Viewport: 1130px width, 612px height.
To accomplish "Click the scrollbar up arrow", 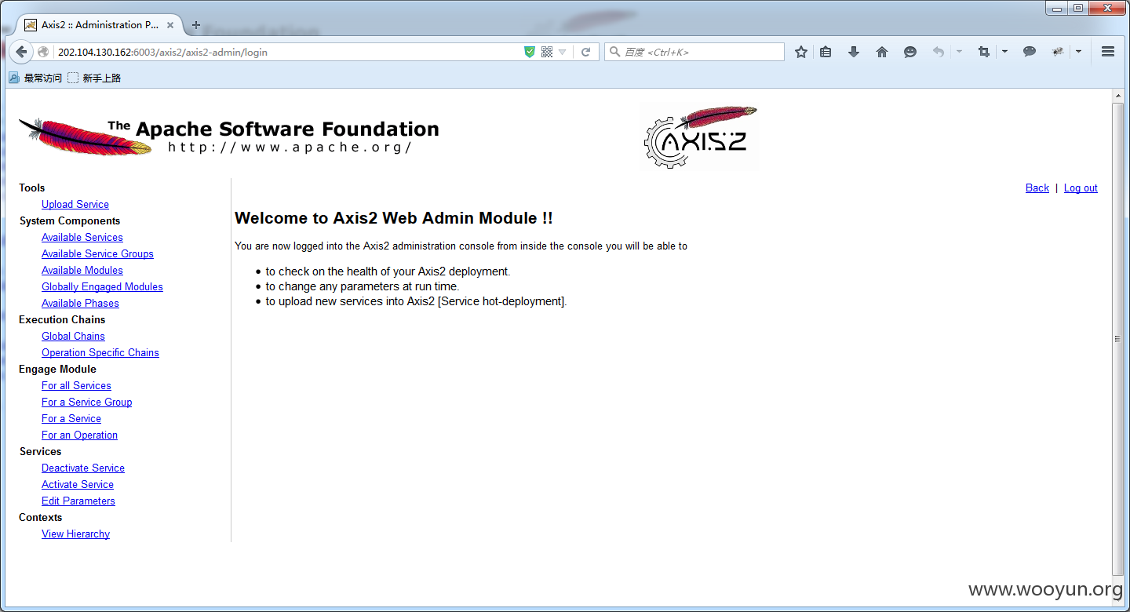I will pos(1118,96).
